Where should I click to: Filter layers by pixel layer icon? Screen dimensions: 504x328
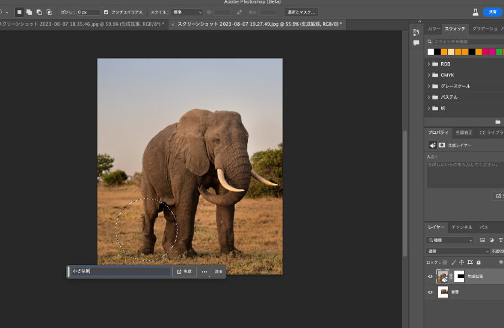pyautogui.click(x=482, y=240)
